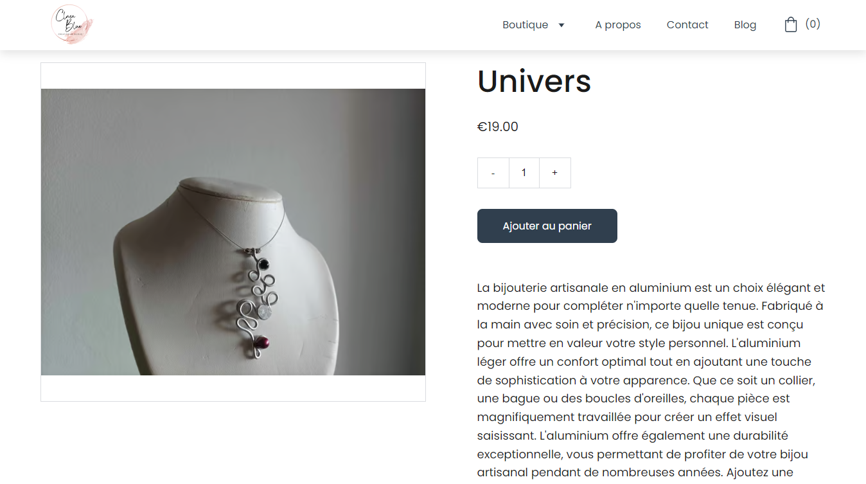This screenshot has height=484, width=866.
Task: Click the black bead atop the pendant
Action: (263, 263)
